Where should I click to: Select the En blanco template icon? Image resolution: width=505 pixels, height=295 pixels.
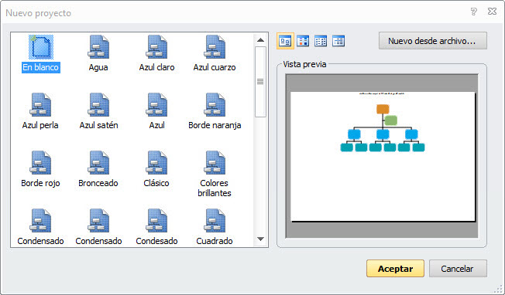41,47
